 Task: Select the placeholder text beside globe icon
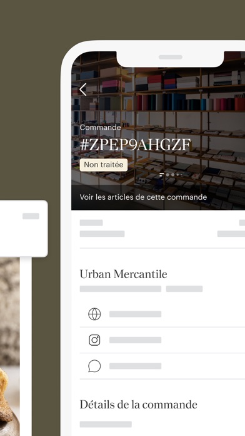coord(136,314)
